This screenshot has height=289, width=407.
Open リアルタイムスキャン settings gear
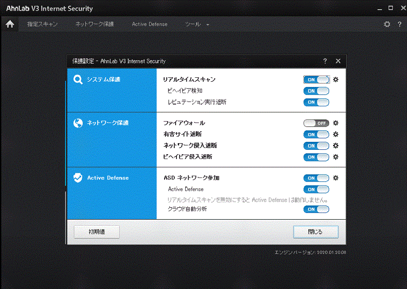click(336, 80)
